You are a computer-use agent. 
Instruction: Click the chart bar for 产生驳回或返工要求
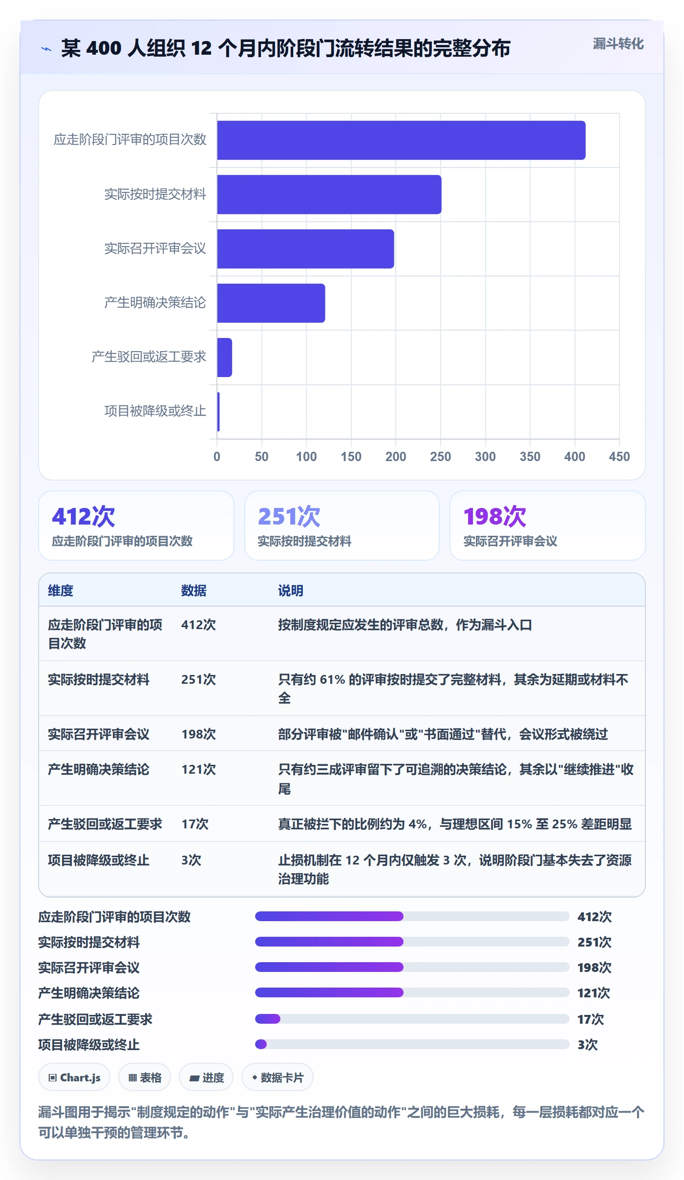click(225, 357)
